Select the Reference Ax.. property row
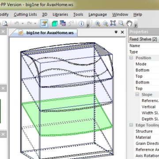 pyautogui.click(x=147, y=150)
